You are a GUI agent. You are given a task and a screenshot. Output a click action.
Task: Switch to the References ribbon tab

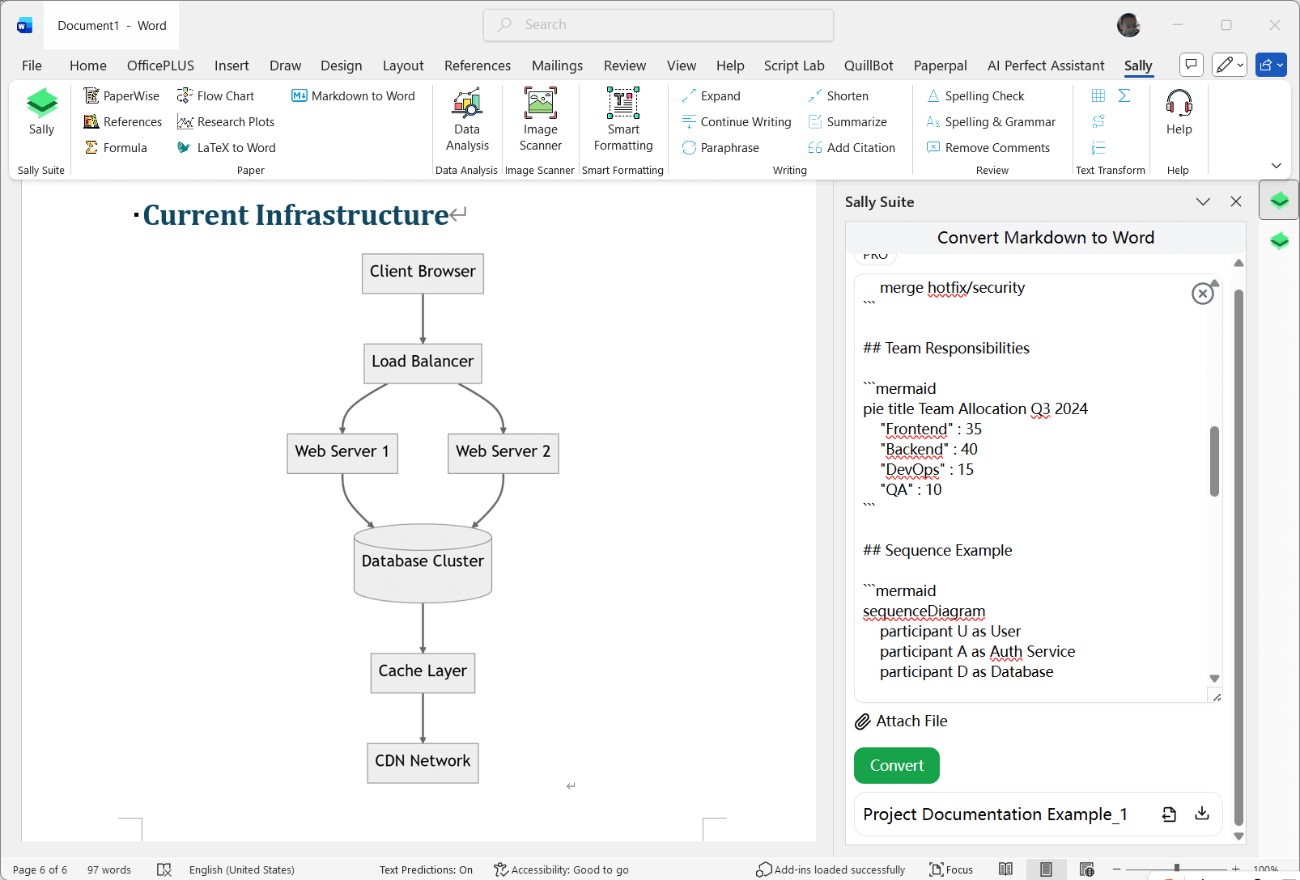pos(477,66)
